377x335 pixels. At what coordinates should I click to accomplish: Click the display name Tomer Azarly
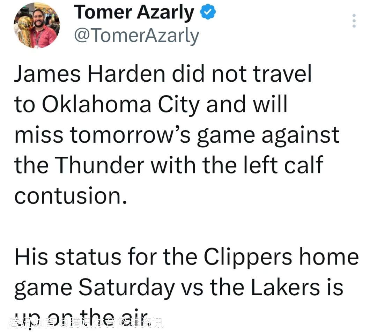pyautogui.click(x=134, y=13)
